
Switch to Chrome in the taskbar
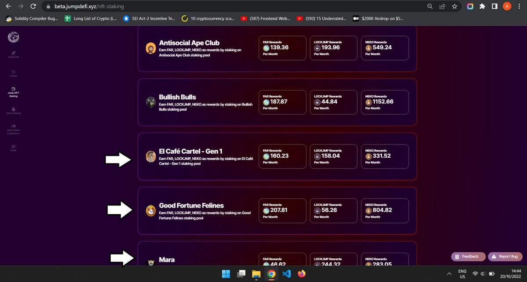(x=271, y=274)
